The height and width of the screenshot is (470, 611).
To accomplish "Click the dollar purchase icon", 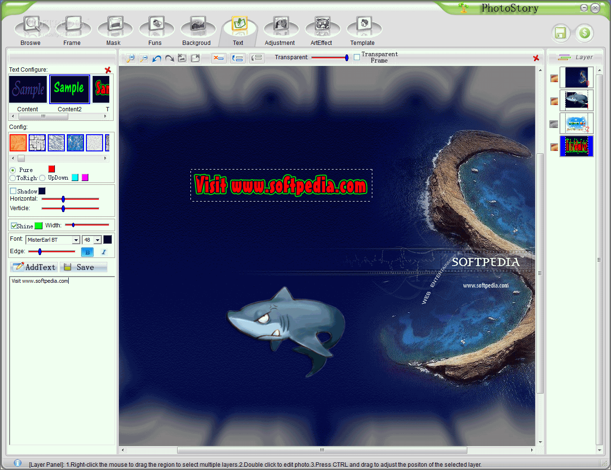I will pyautogui.click(x=584, y=33).
